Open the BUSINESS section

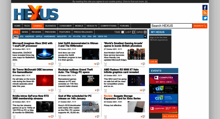(x=50, y=26)
